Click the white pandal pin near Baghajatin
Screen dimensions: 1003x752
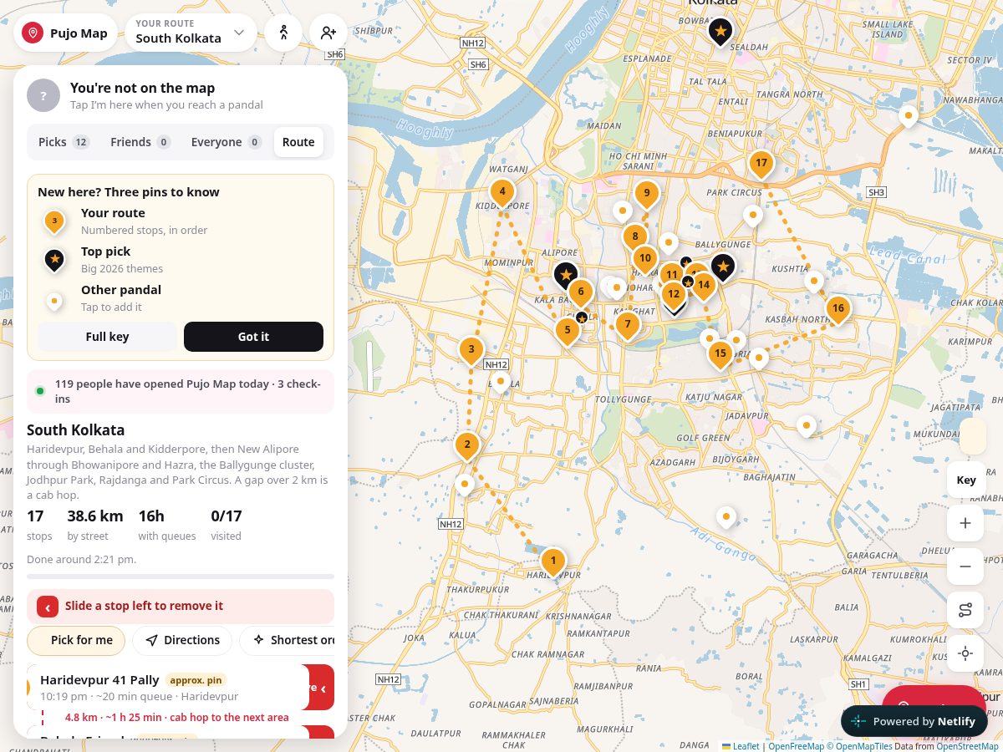pos(726,518)
